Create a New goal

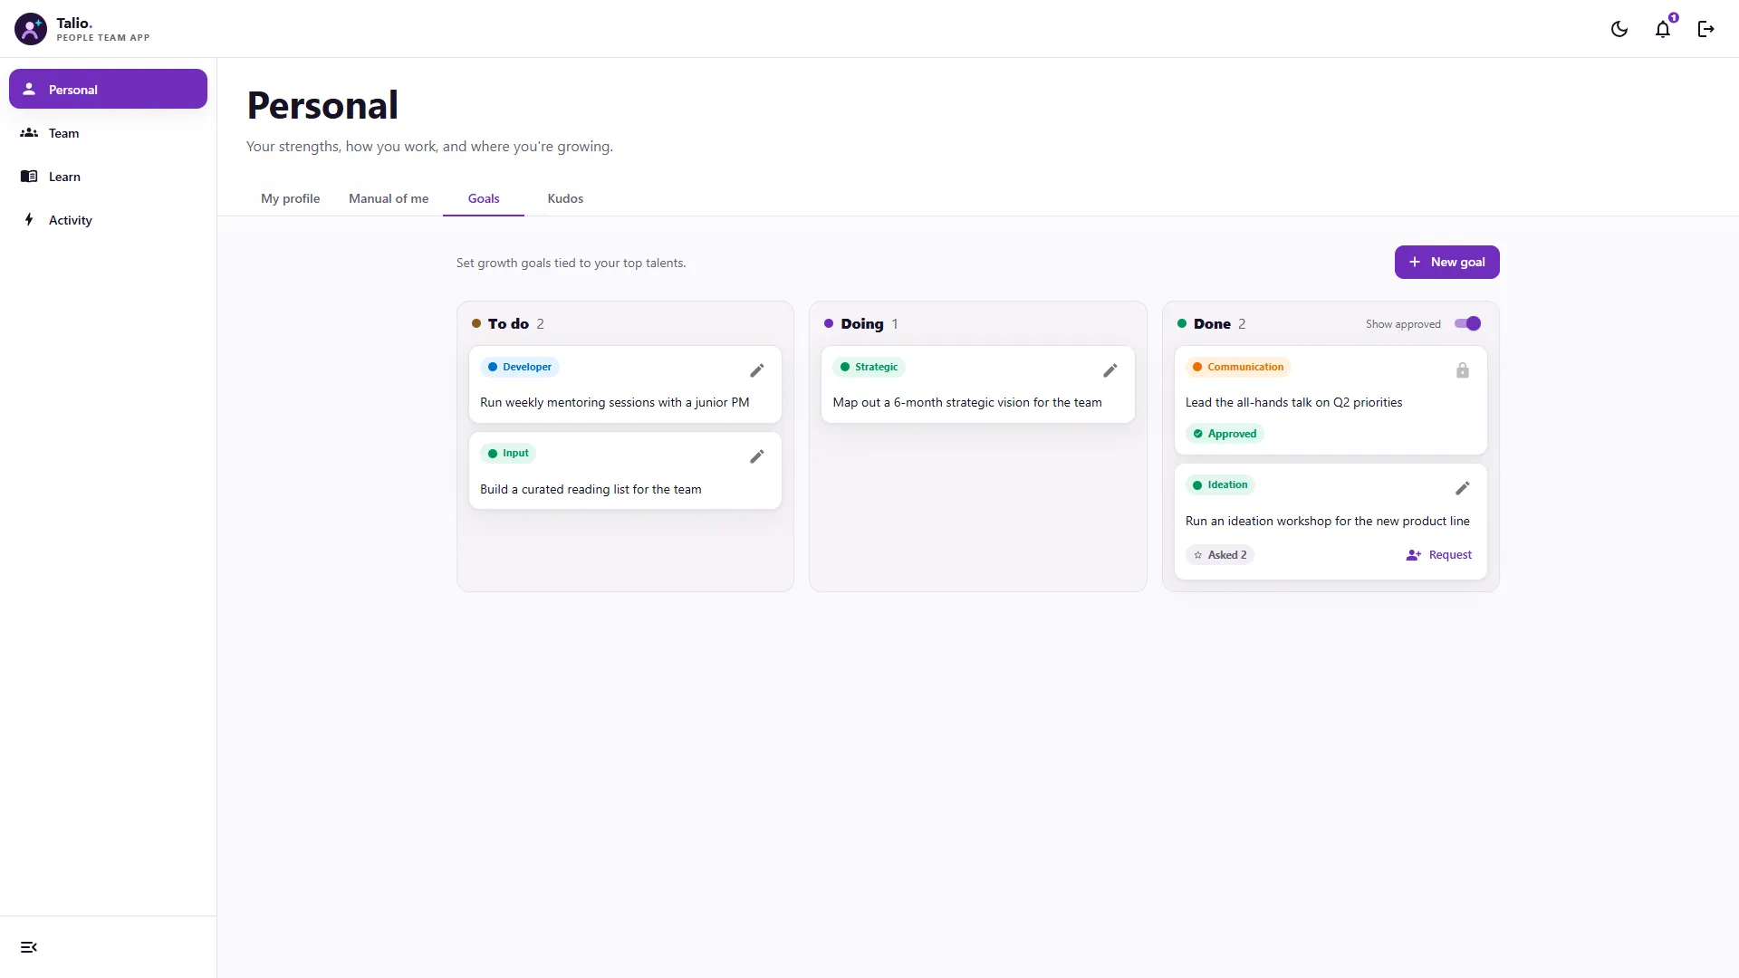1446,262
